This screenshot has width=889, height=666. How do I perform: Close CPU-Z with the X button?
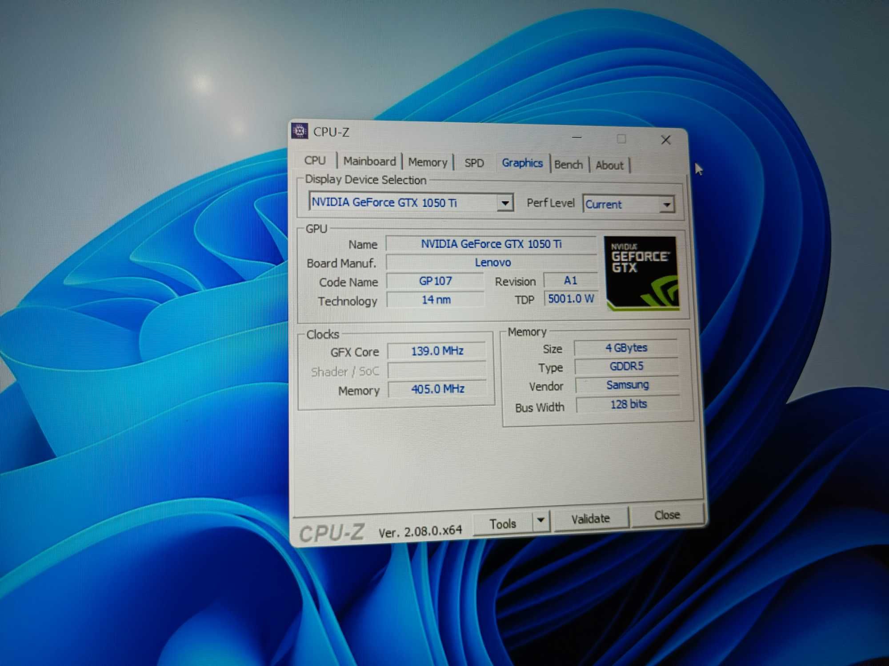pos(665,140)
